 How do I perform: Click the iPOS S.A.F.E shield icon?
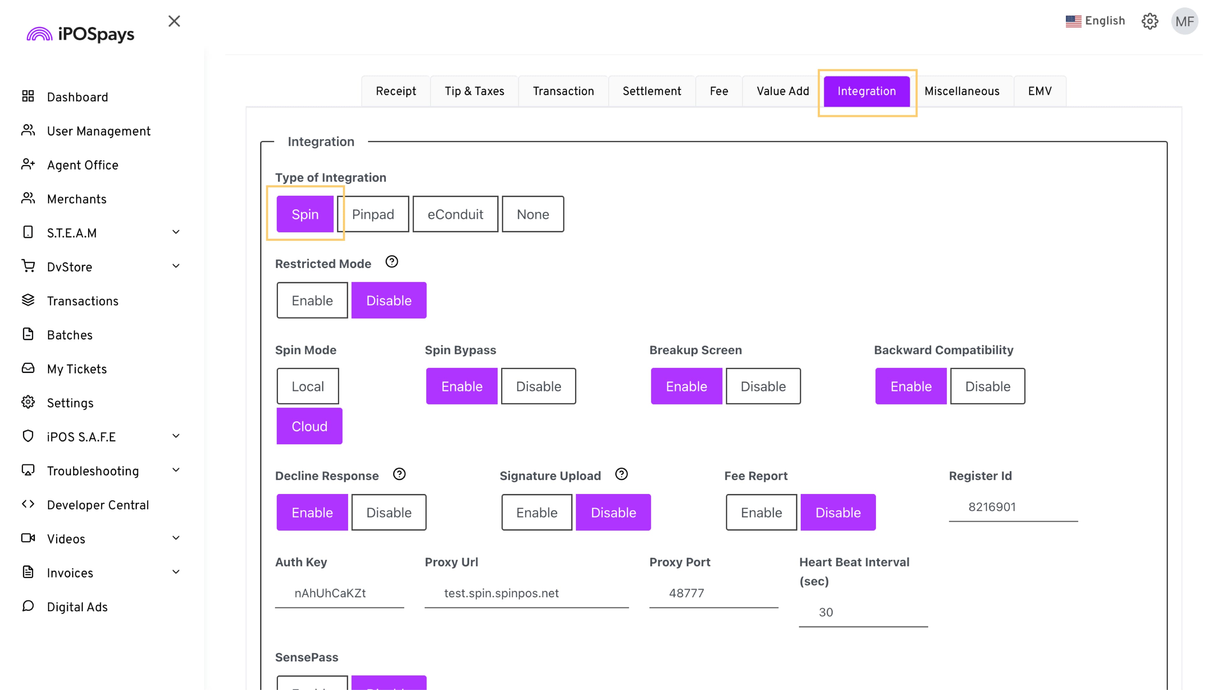tap(28, 436)
